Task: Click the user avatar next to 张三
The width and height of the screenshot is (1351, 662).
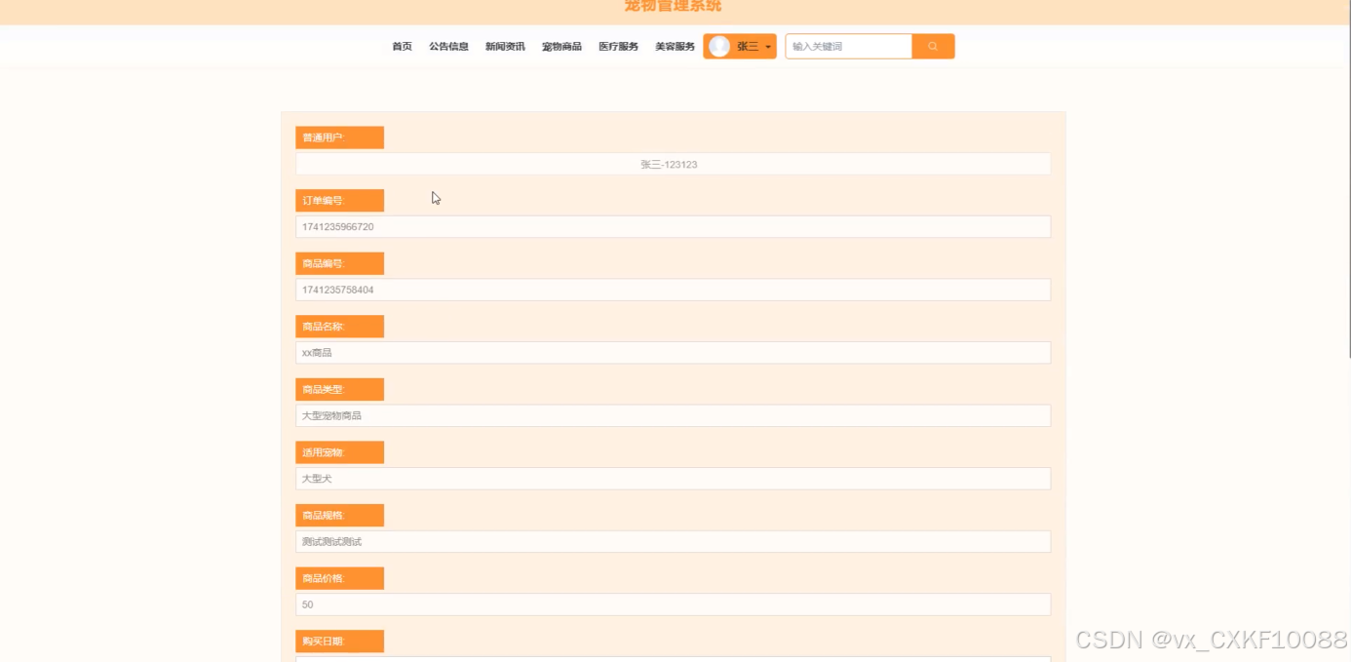Action: 719,46
